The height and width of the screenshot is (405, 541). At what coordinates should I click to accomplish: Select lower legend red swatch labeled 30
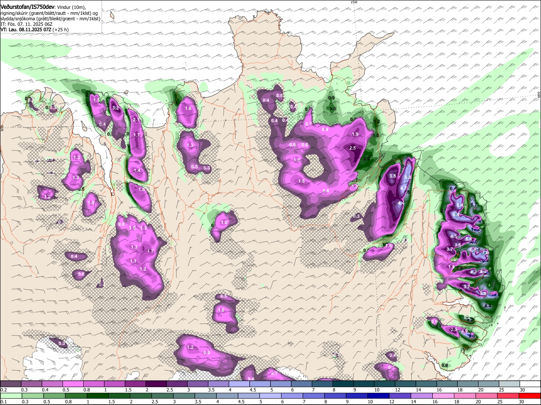(x=531, y=396)
